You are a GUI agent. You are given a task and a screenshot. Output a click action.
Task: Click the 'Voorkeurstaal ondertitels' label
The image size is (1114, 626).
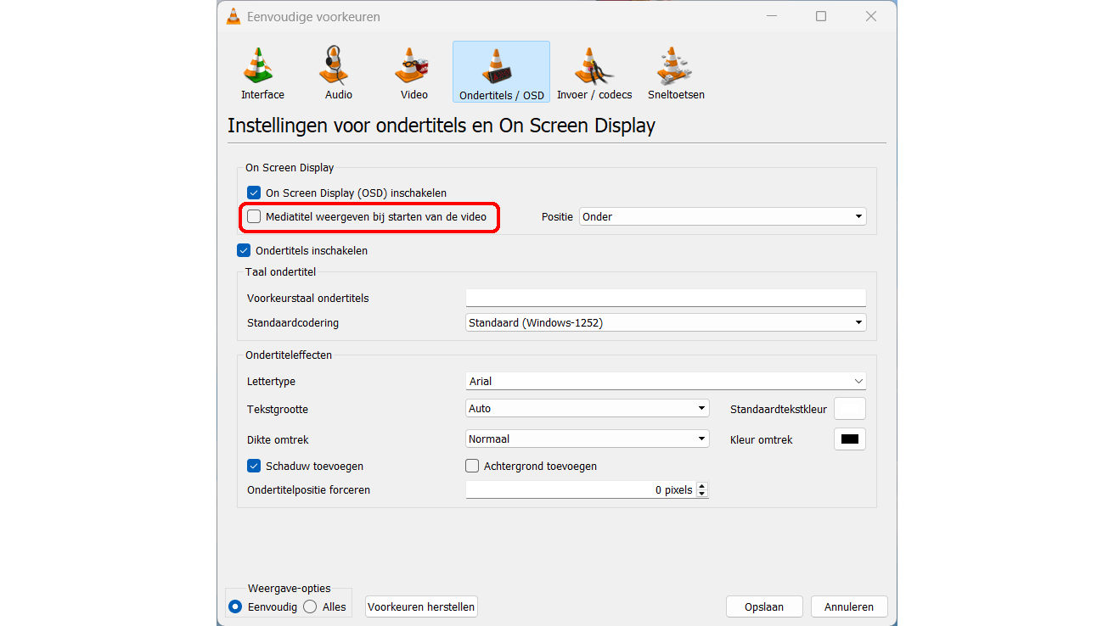click(x=308, y=298)
